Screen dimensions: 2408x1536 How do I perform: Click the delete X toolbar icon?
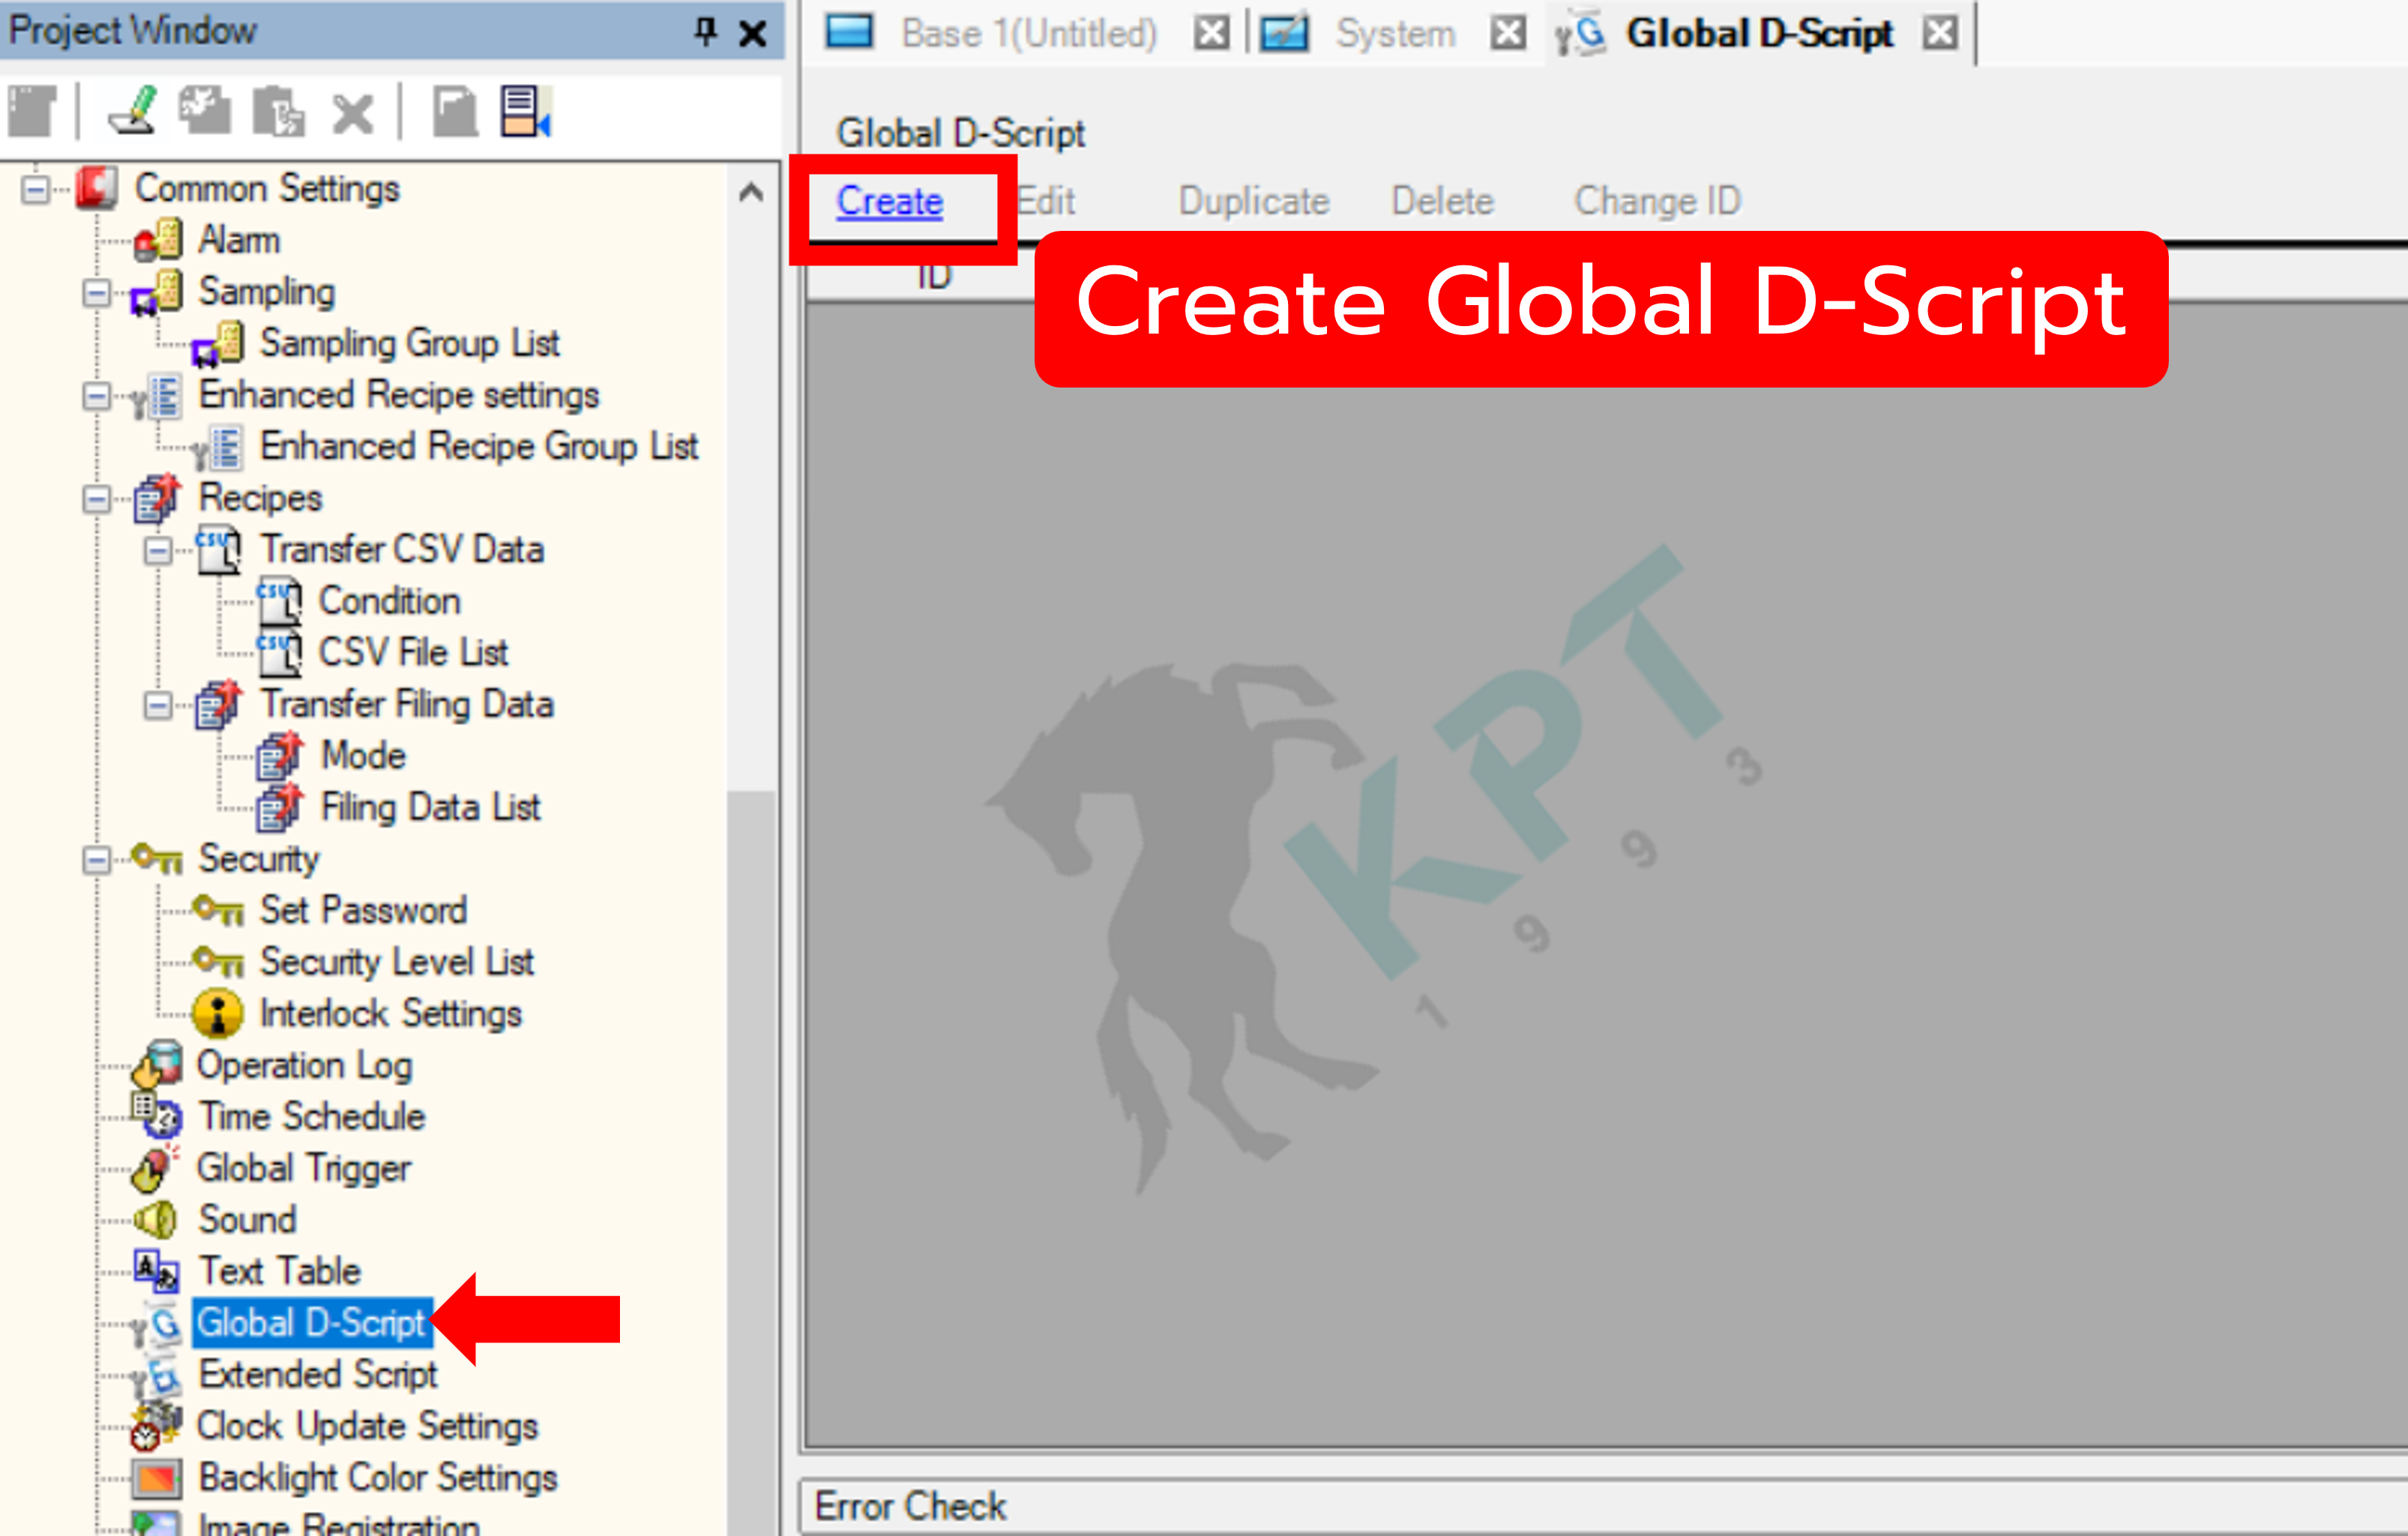tap(352, 113)
